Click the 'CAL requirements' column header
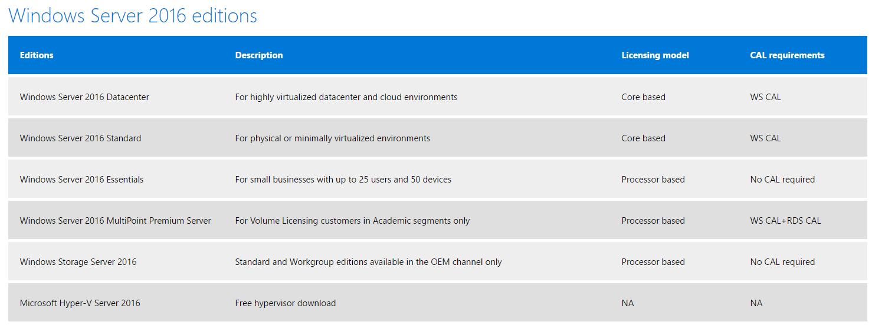872x325 pixels. pos(787,55)
